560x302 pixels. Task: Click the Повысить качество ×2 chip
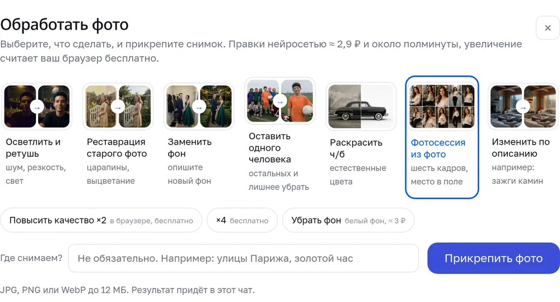[101, 220]
